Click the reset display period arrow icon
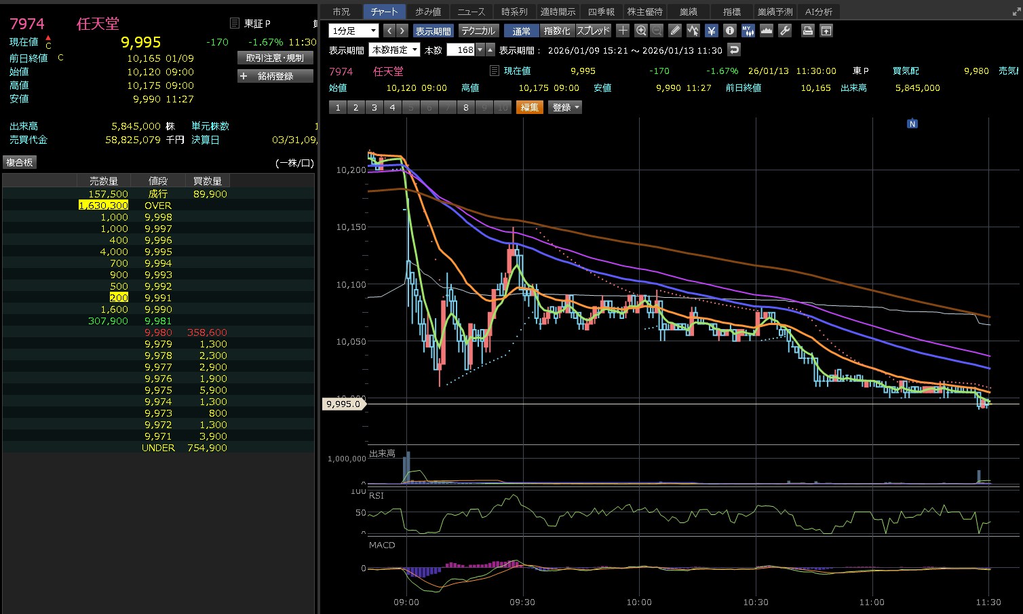1023x614 pixels. point(733,50)
